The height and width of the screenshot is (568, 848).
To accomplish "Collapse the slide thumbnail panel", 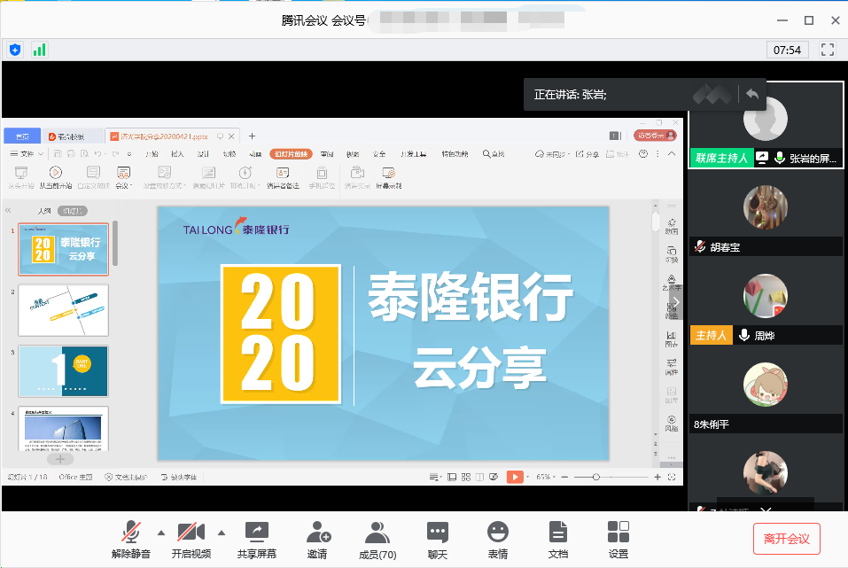I will click(8, 210).
